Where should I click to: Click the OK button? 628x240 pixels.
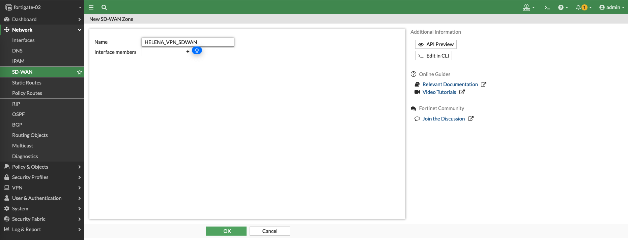point(226,231)
